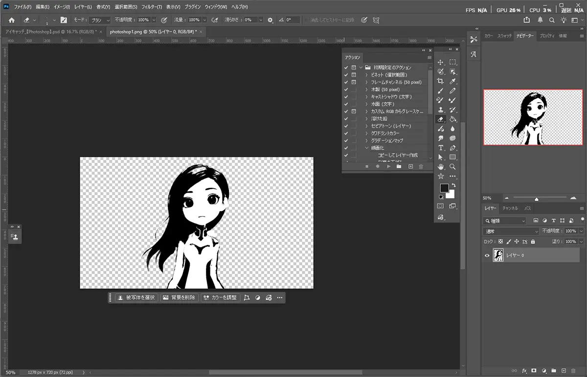Viewport: 587px width, 377px height.
Task: Toggle the lock-all padlock for the layer
Action: click(x=533, y=242)
